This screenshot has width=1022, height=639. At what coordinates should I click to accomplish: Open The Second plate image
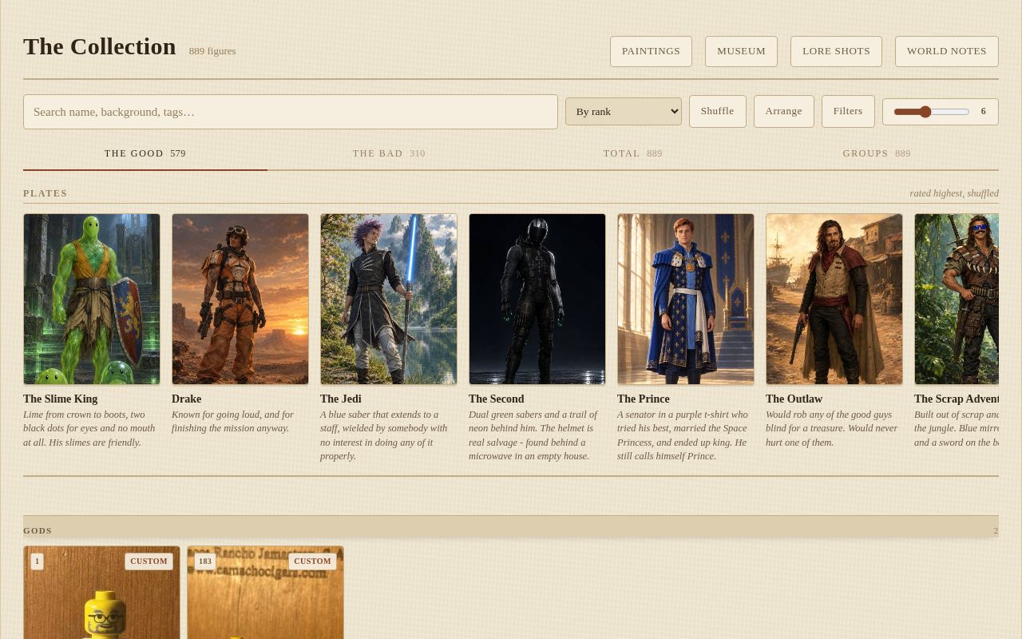click(x=537, y=299)
